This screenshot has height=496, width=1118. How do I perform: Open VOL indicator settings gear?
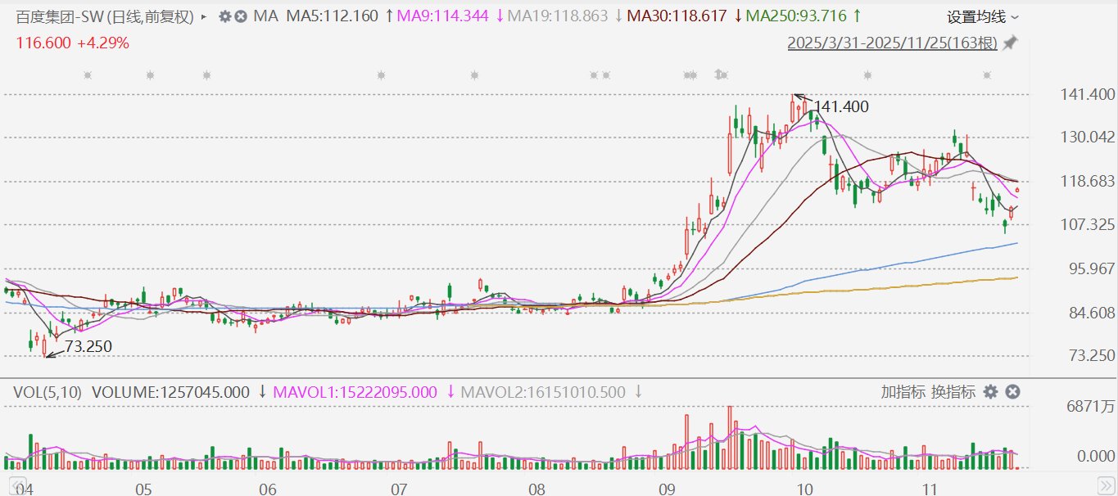[x=990, y=392]
